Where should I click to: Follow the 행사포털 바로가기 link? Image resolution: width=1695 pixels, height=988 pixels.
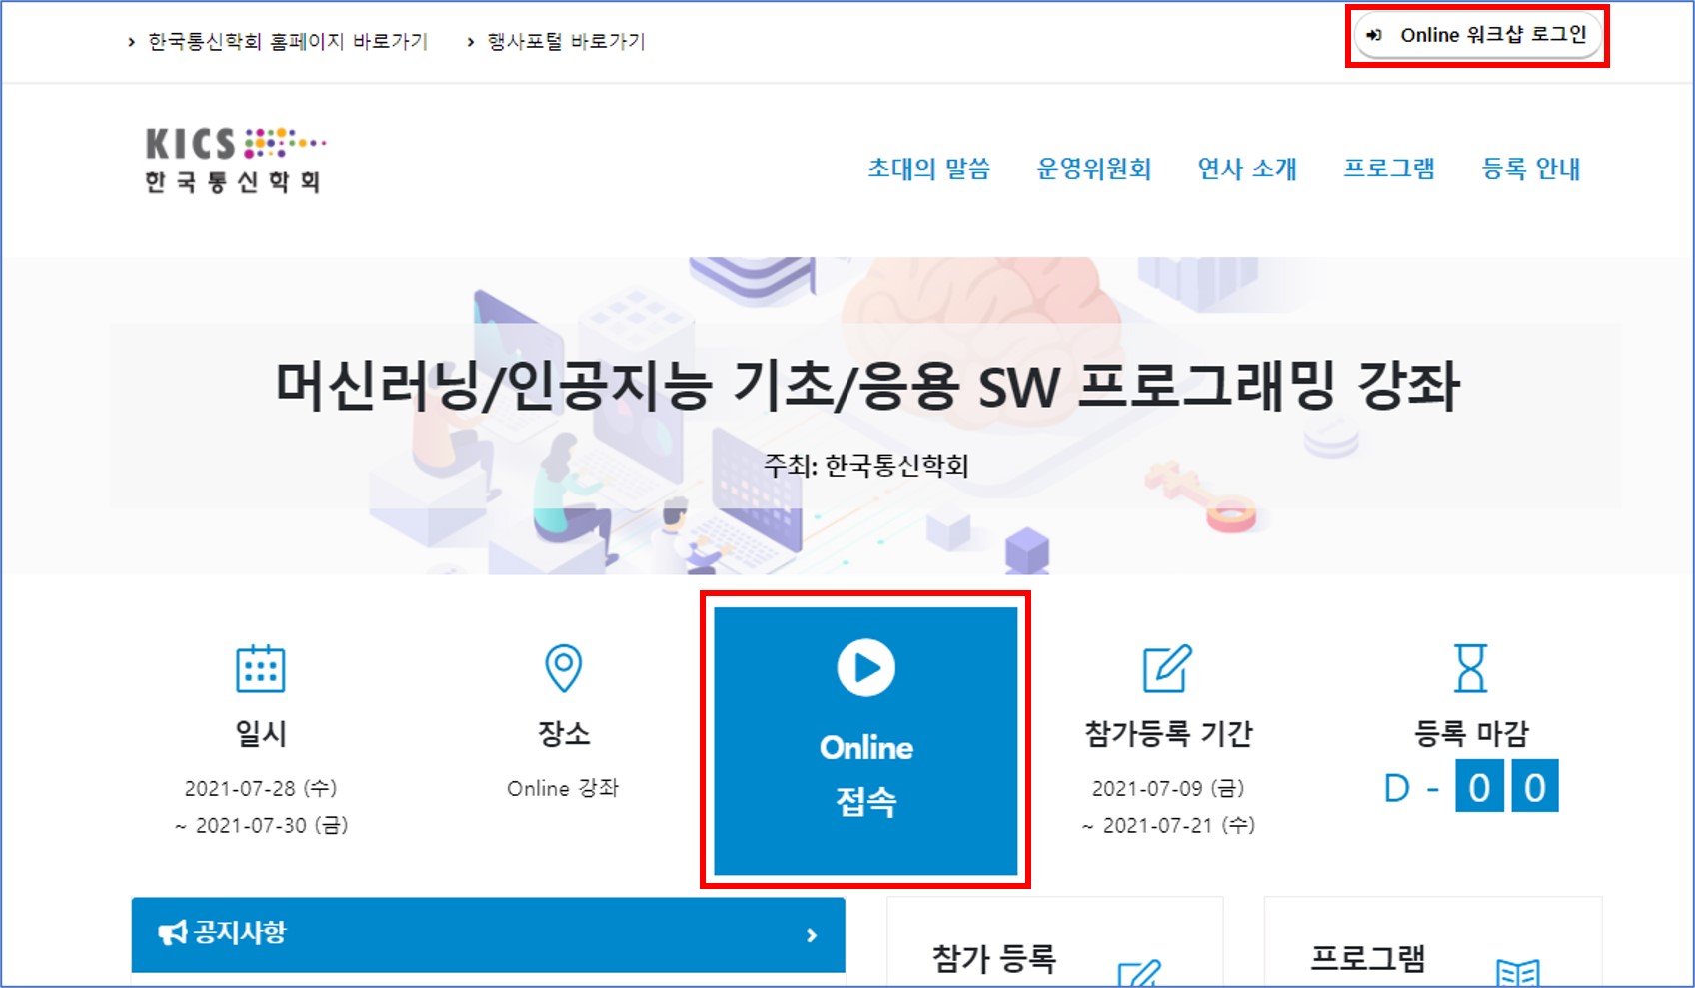[x=566, y=42]
